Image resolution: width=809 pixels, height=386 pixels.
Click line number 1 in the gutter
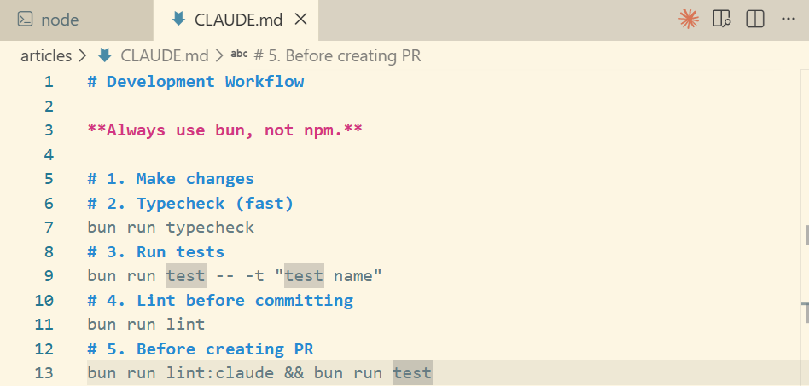49,82
